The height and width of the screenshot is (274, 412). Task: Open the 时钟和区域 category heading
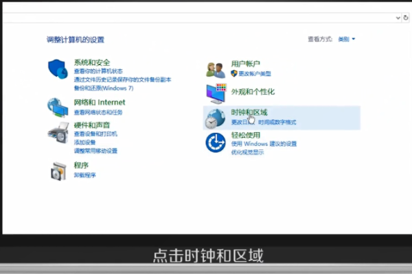pos(249,112)
